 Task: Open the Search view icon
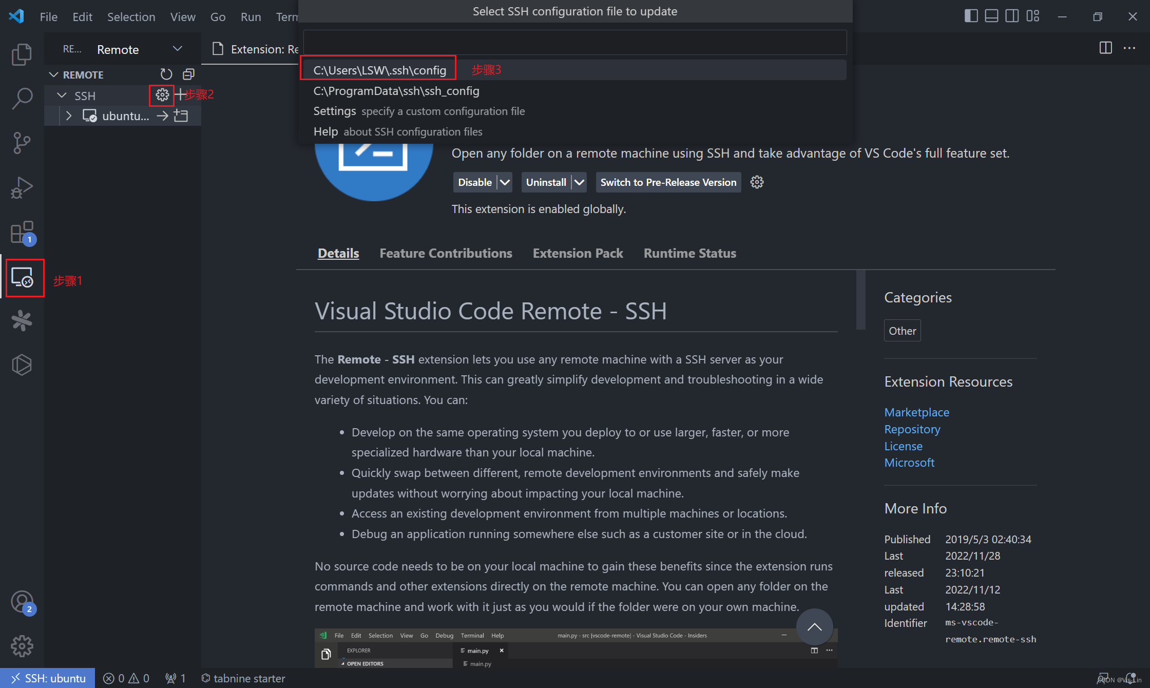pos(22,98)
